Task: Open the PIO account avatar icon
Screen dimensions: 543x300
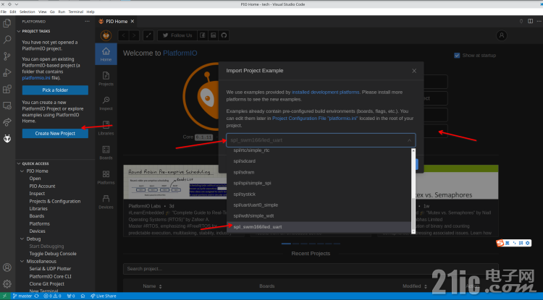Action: point(502,35)
